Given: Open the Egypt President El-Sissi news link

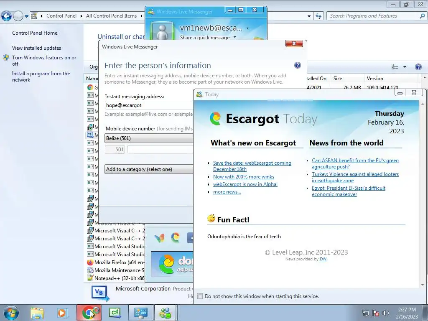Looking at the screenshot, I should [349, 191].
